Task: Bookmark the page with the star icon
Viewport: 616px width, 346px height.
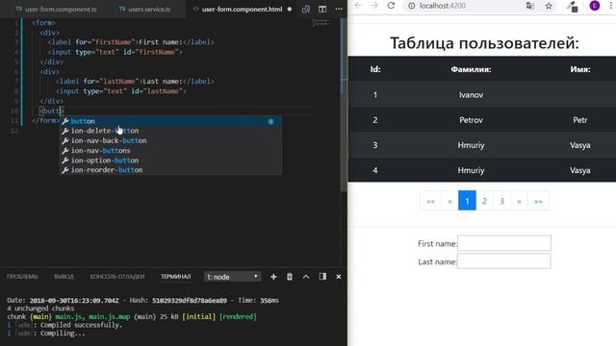Action: [x=549, y=6]
